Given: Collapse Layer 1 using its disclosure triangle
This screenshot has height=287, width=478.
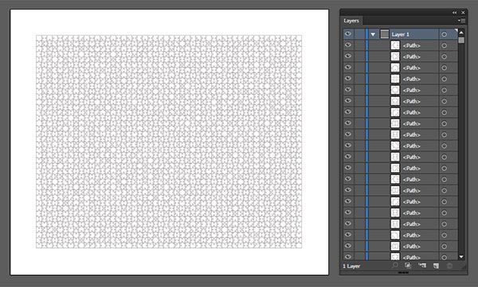Looking at the screenshot, I should coord(373,34).
